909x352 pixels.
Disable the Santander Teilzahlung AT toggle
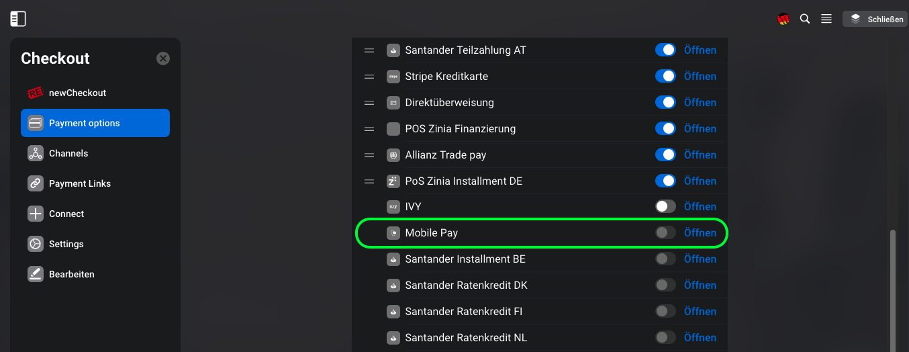pyautogui.click(x=665, y=50)
